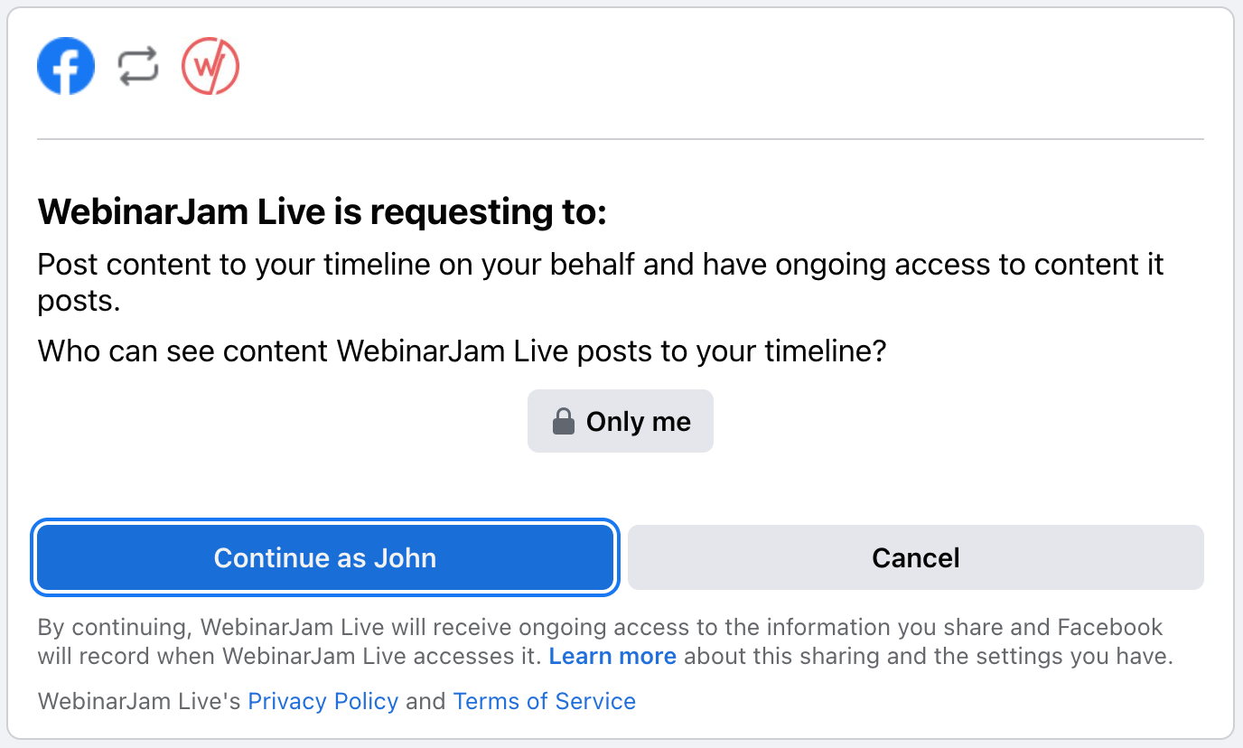The height and width of the screenshot is (748, 1243).
Task: Click the privacy padlock symbol
Action: pos(565,419)
